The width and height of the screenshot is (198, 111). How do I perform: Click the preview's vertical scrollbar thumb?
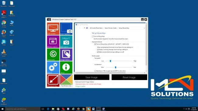(146, 45)
